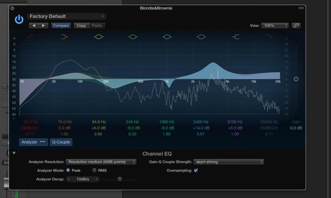Image resolution: width=331 pixels, height=198 pixels.
Task: Click the Compare button
Action: (x=61, y=25)
